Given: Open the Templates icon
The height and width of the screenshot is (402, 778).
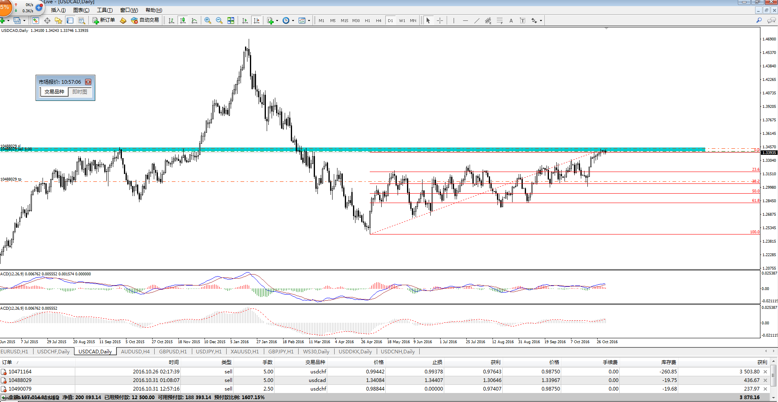Looking at the screenshot, I should coord(302,20).
